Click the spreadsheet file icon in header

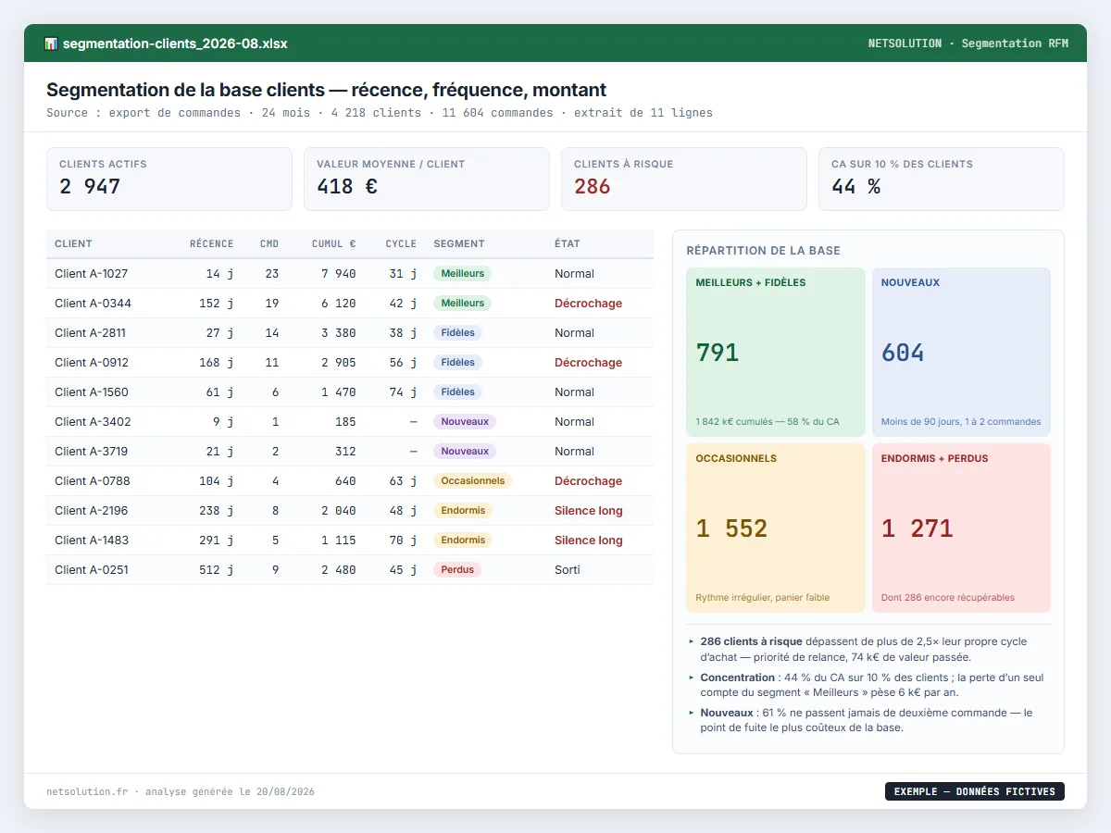51,44
